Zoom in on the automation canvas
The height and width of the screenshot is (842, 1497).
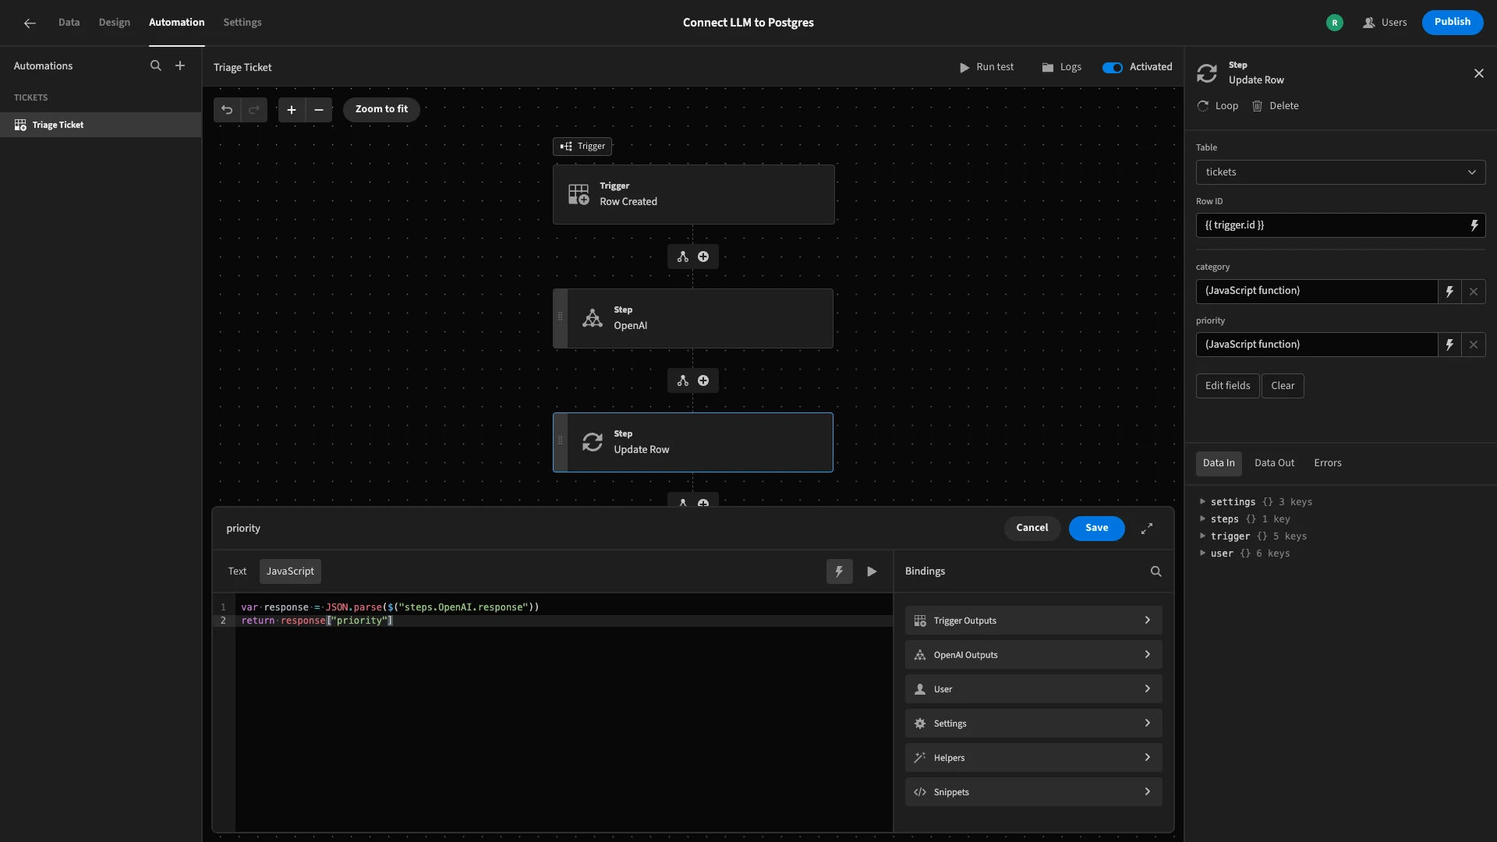pyautogui.click(x=292, y=110)
